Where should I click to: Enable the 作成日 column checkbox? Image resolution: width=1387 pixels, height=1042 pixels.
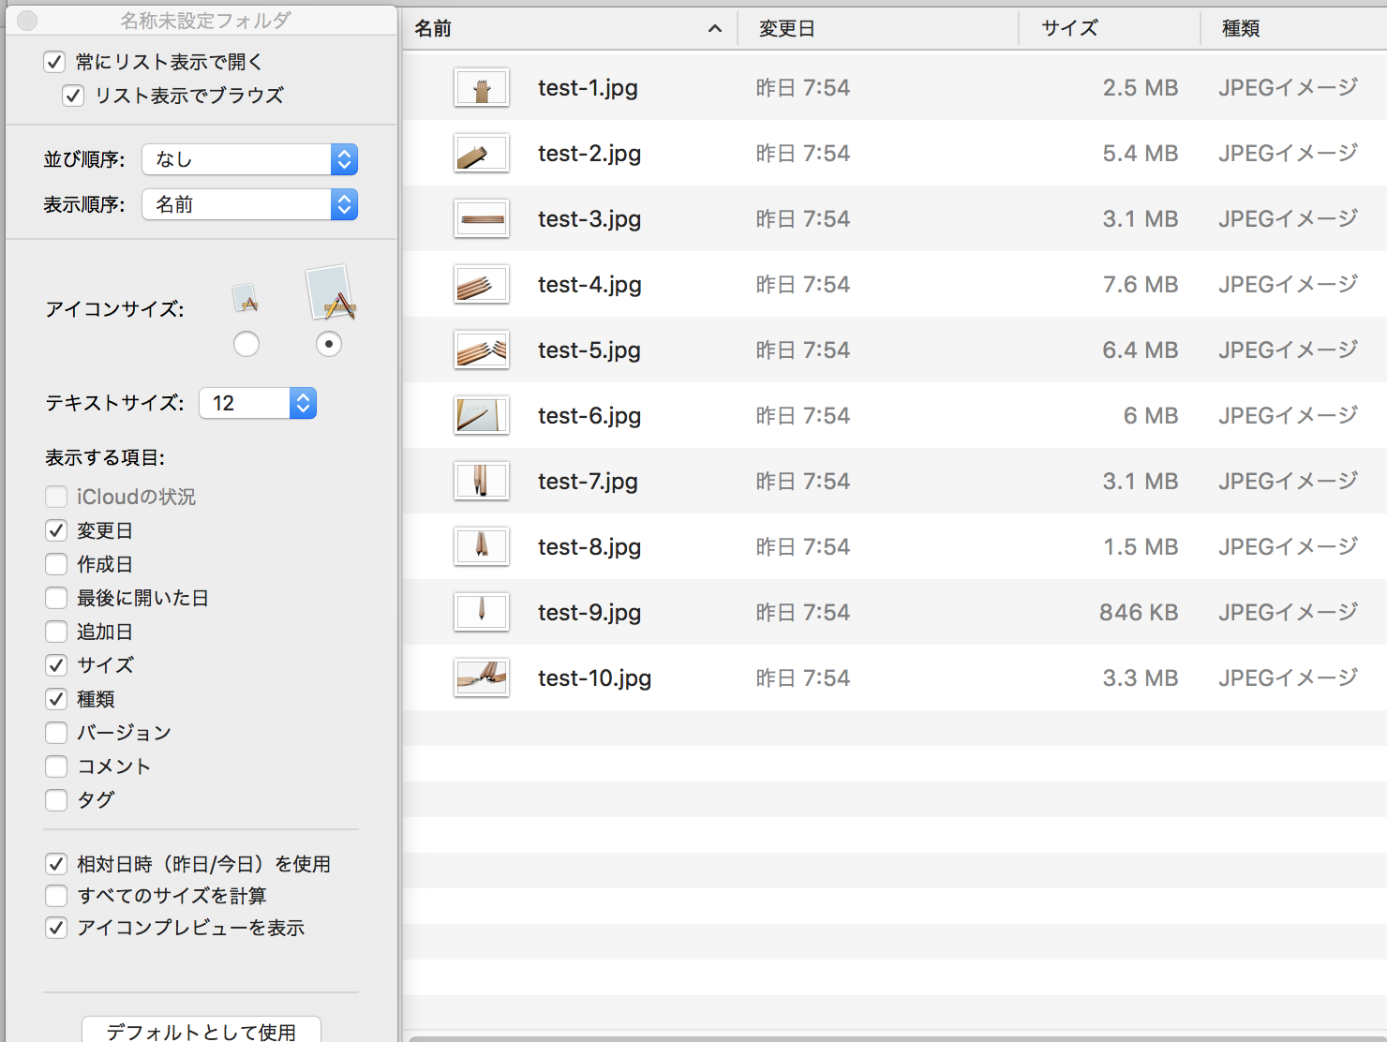pyautogui.click(x=56, y=564)
